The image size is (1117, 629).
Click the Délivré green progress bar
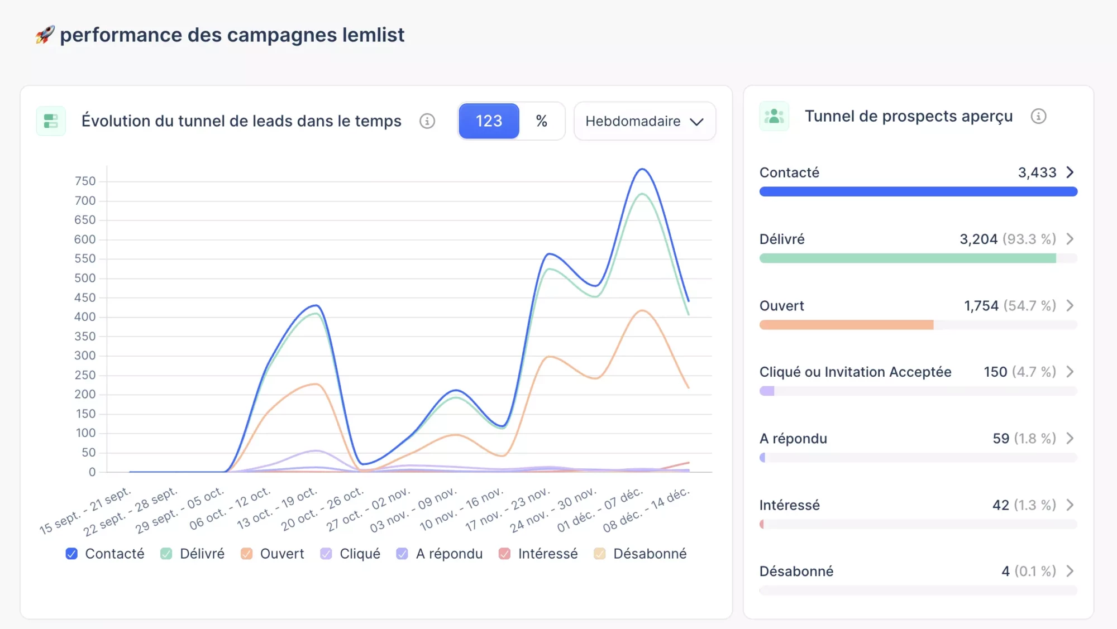(918, 258)
